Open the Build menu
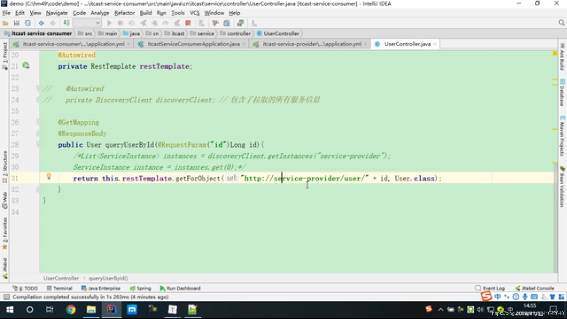 point(146,13)
